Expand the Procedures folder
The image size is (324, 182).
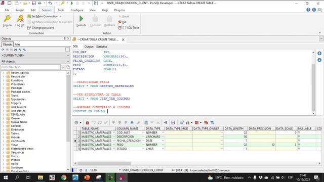(x=4, y=84)
